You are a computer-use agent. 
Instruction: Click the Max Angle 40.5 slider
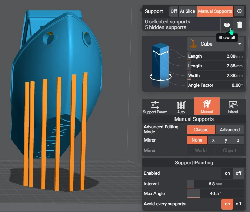(x=216, y=193)
